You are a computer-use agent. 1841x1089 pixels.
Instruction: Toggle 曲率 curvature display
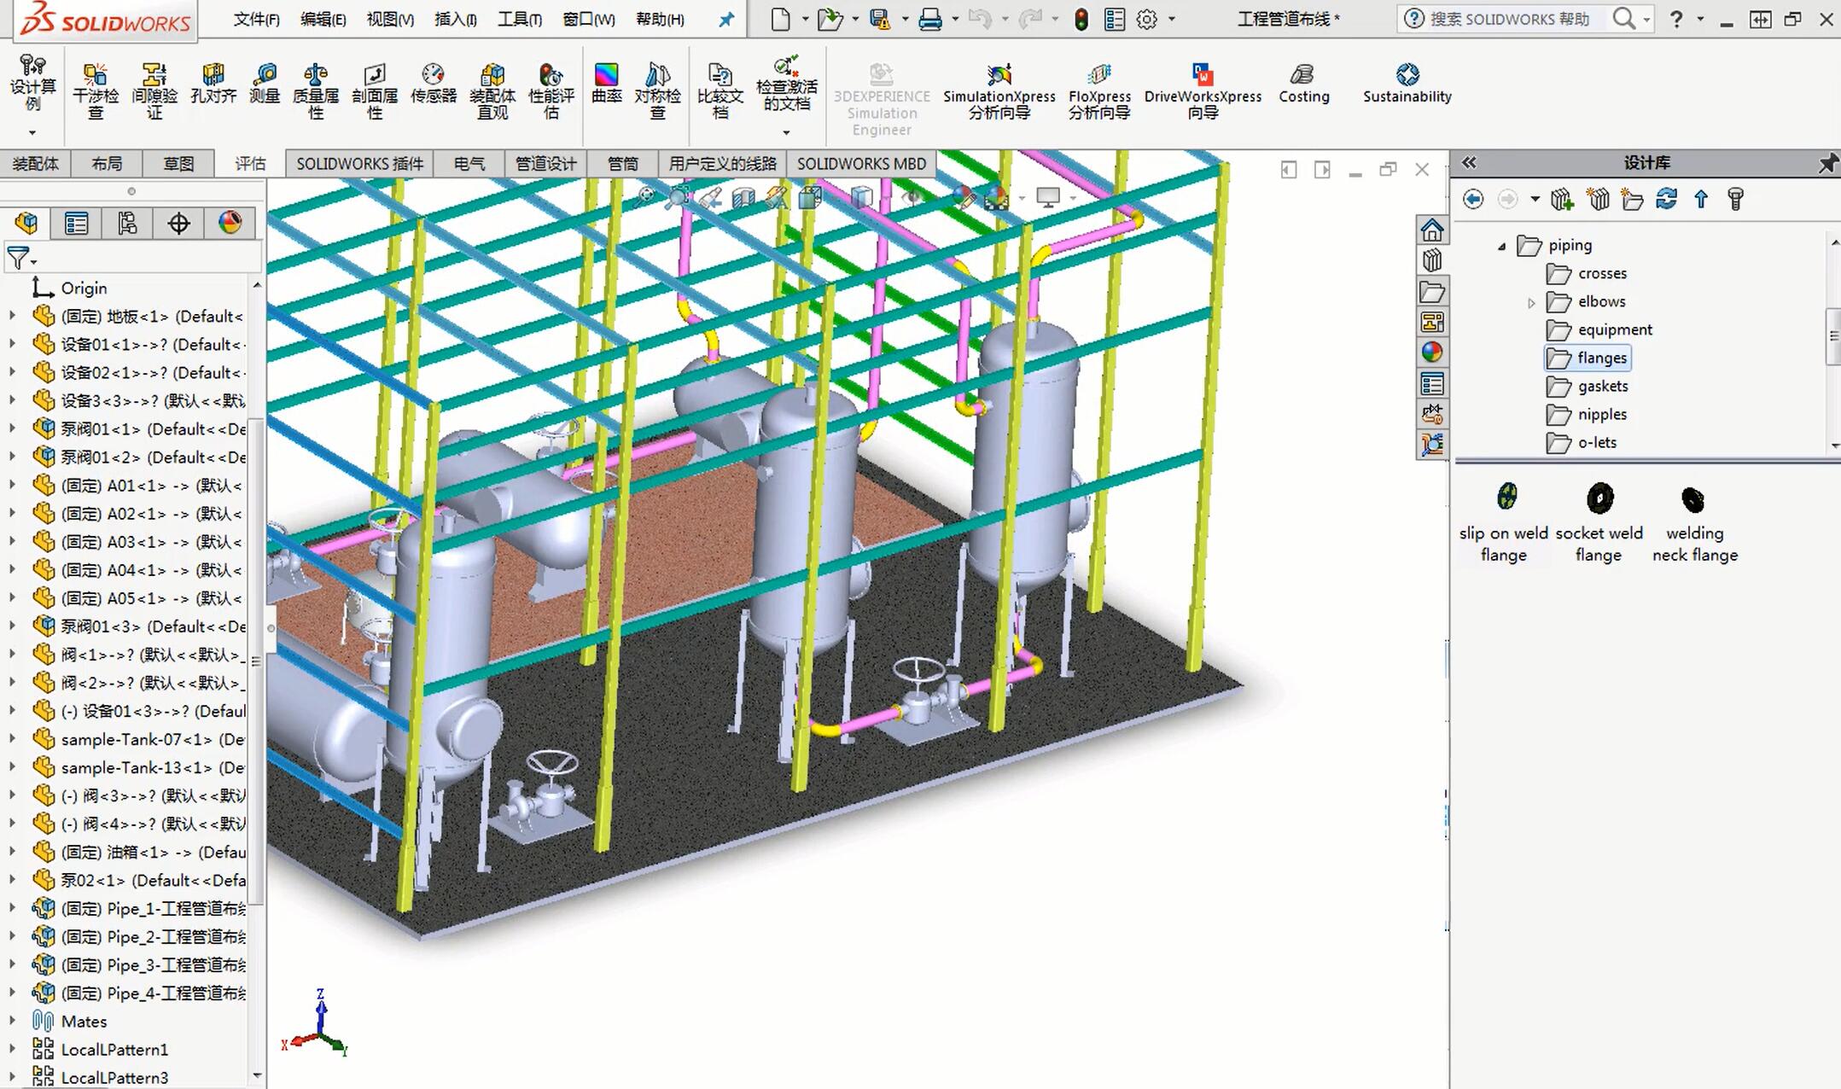pos(607,84)
